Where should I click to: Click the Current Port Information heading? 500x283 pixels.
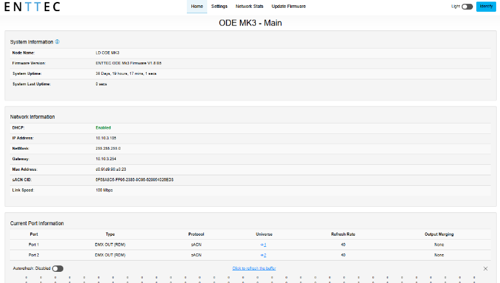(37, 223)
